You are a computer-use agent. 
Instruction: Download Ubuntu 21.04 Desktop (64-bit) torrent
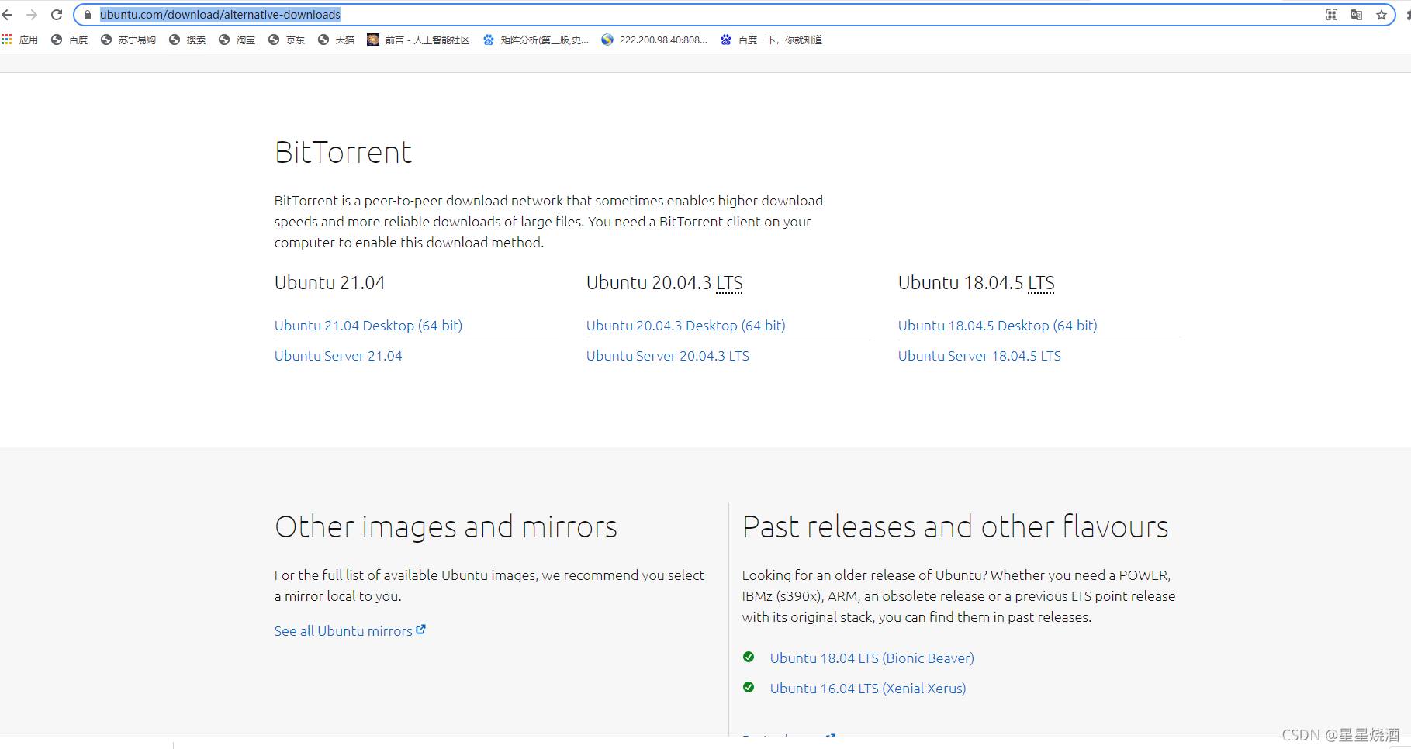[x=368, y=326]
